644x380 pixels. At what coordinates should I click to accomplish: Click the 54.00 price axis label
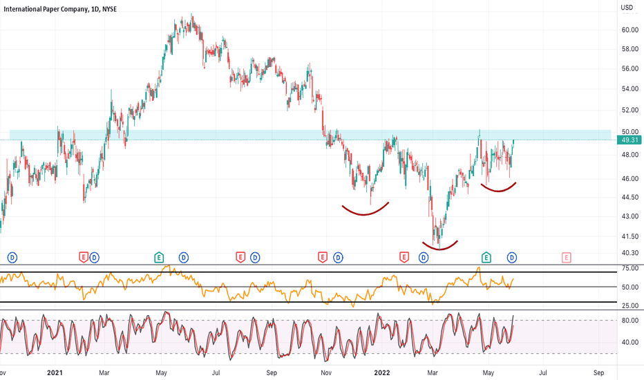[x=630, y=88]
